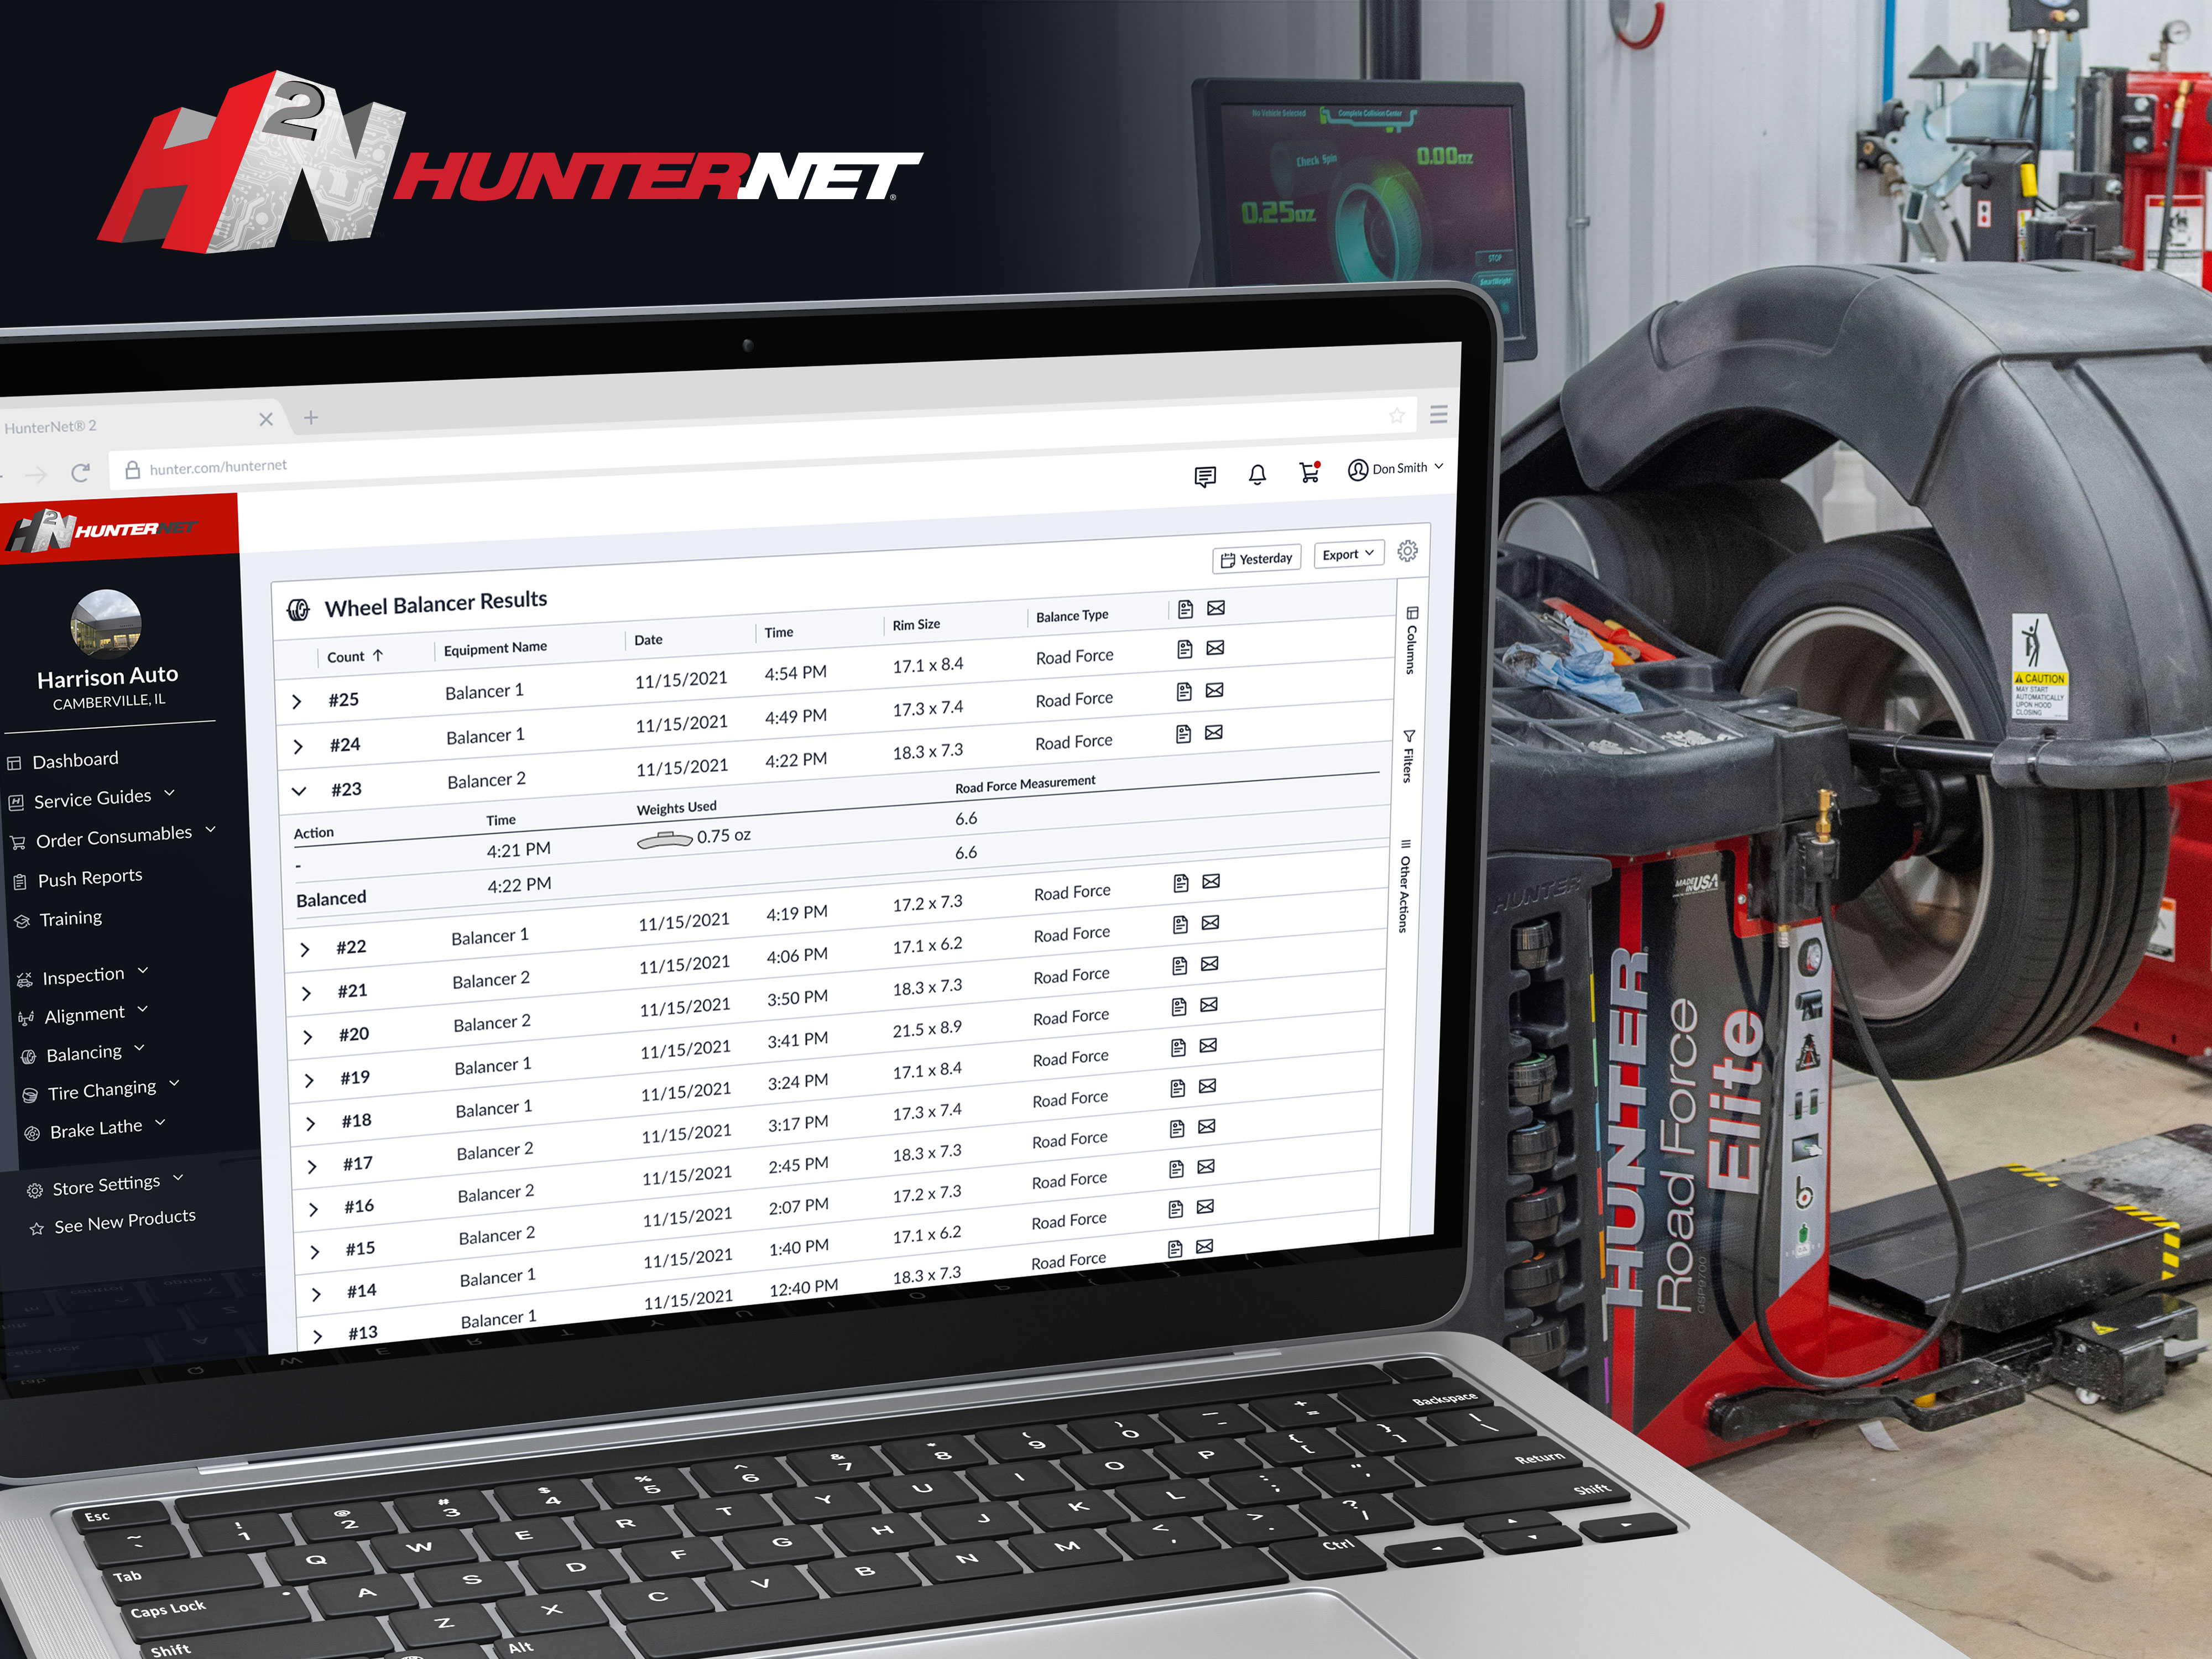The image size is (2212, 1659).
Task: Expand row #16
Action: coord(313,1209)
